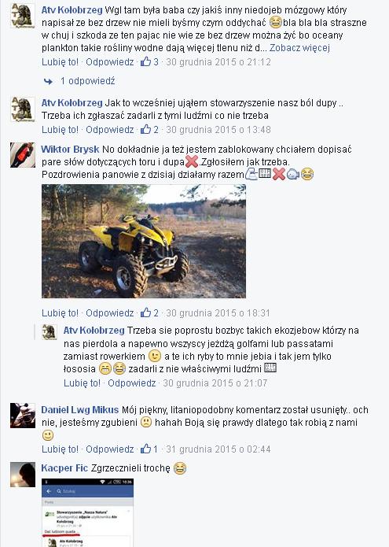This screenshot has width=389, height=547.
Task: Click thumbs-up icon on Daniel Lwg Mikus comment
Action: point(145,449)
